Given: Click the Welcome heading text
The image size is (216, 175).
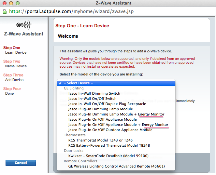Looking at the screenshot, I should (68, 36).
